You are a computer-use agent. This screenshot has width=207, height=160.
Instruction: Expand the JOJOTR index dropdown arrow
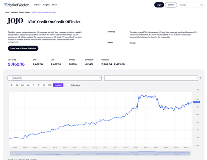click(x=100, y=78)
